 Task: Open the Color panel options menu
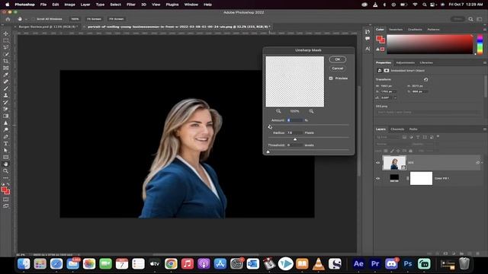point(485,30)
